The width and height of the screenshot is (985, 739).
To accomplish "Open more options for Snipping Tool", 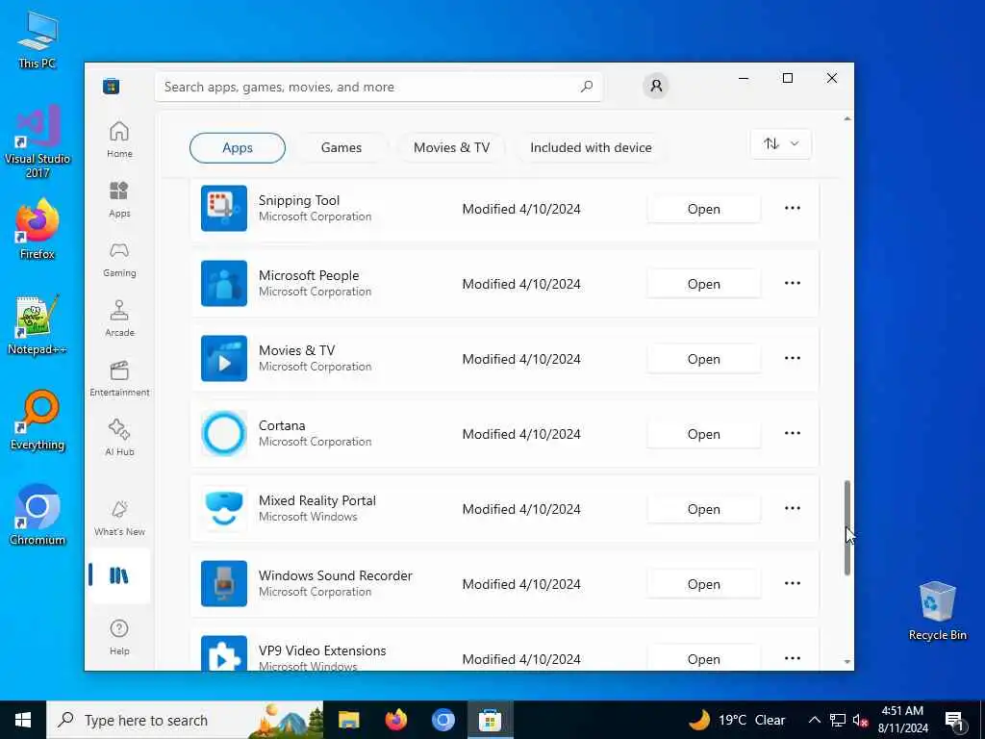I will point(793,208).
